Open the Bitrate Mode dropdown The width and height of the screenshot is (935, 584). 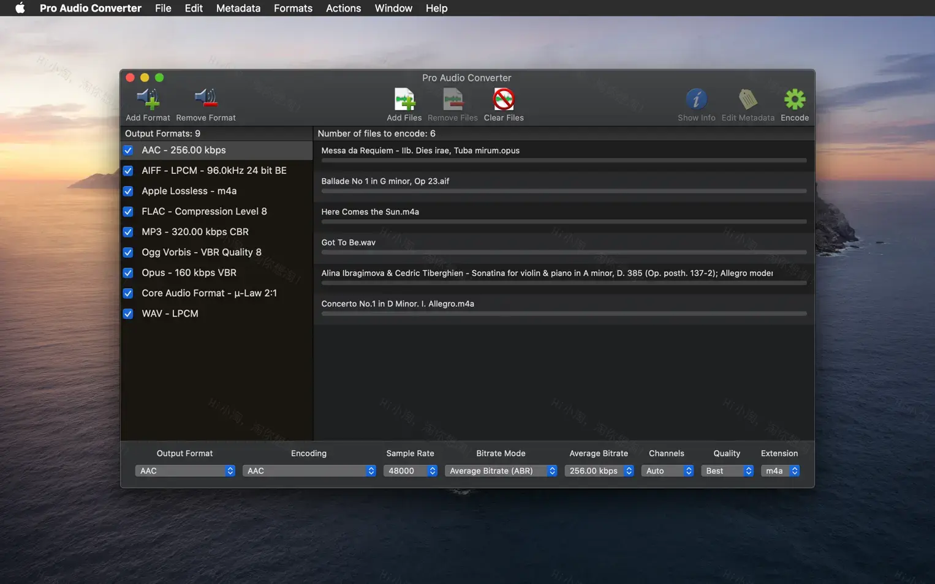coord(501,471)
